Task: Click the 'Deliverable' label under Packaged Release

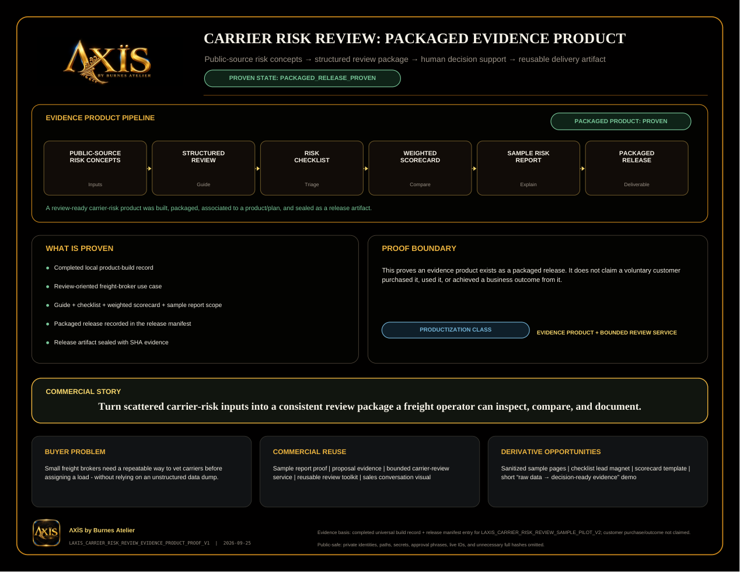Action: 637,184
